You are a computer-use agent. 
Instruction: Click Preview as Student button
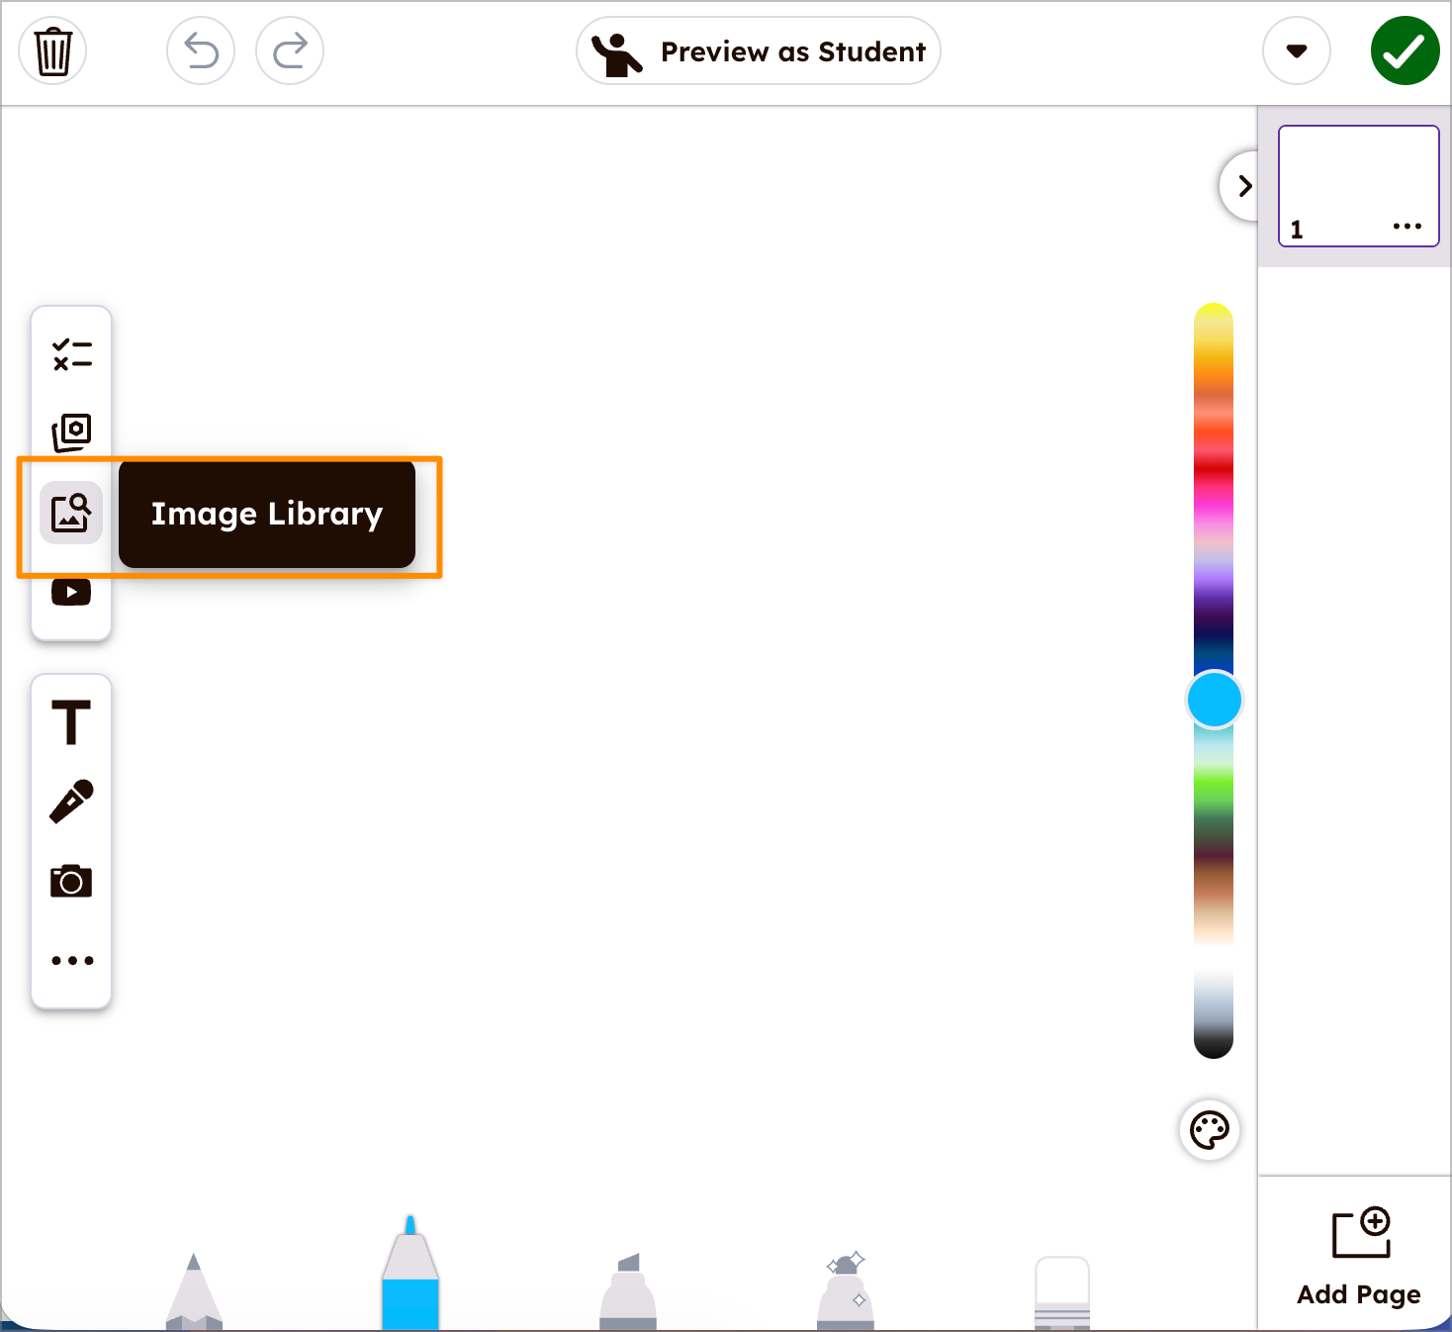point(759,51)
